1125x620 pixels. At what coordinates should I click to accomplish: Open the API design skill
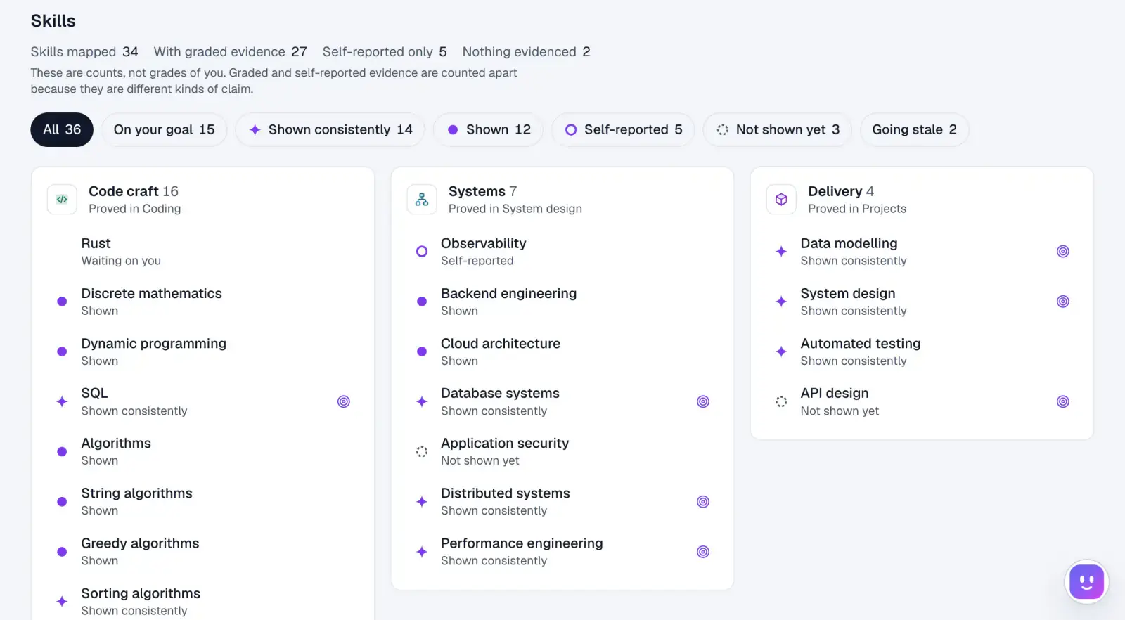point(922,401)
